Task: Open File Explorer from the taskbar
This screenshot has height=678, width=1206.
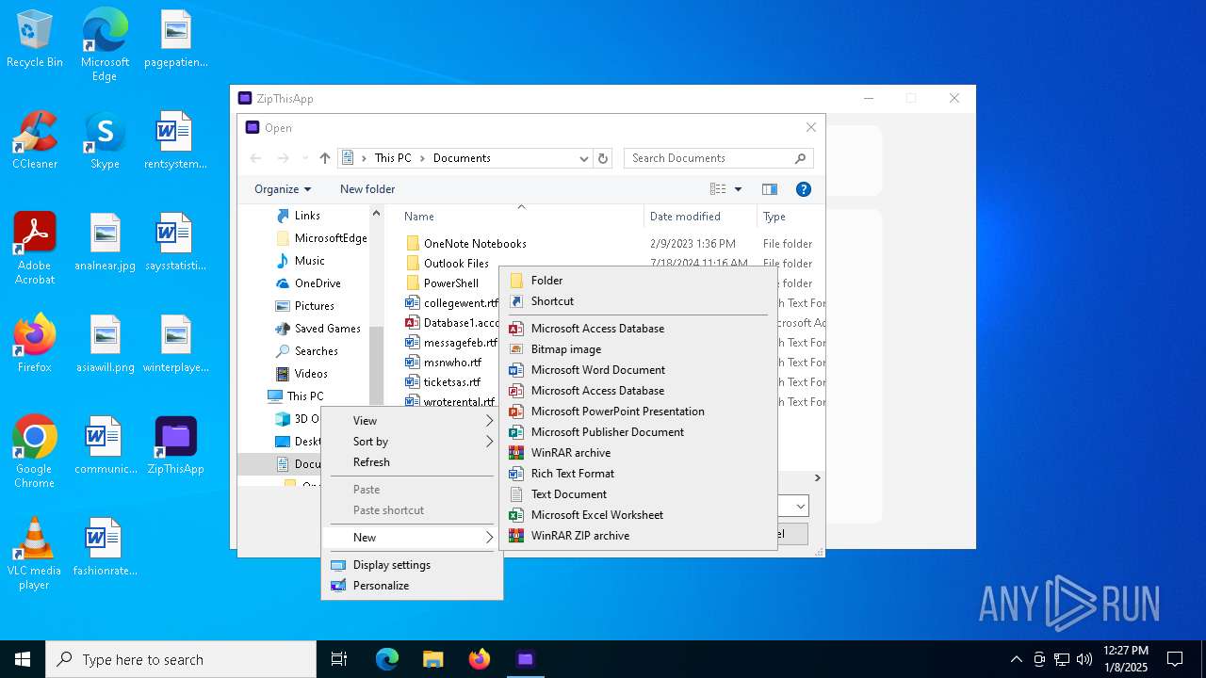Action: click(432, 659)
